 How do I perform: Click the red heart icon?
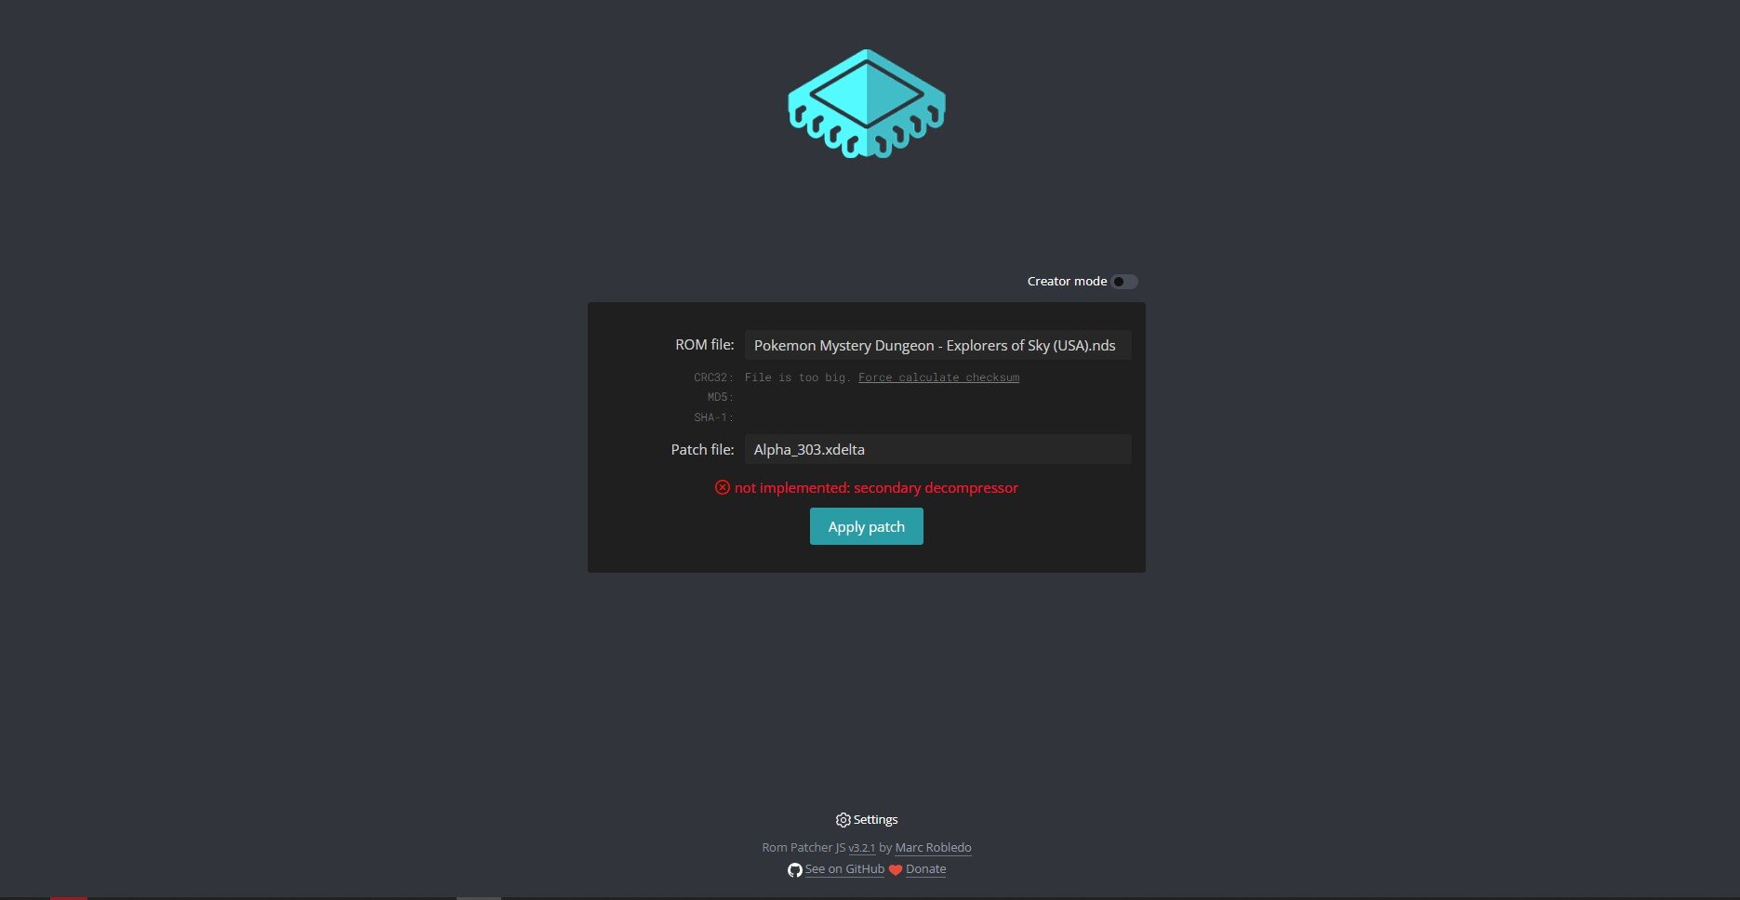tap(896, 870)
